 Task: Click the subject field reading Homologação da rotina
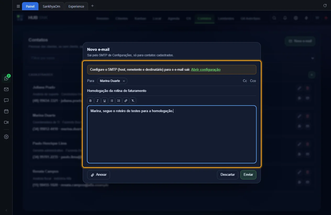[x=172, y=91]
